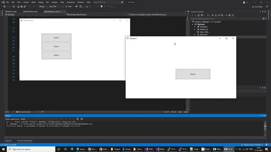Open the Build menu
This screenshot has height=152, width=271.
coord(33,2)
